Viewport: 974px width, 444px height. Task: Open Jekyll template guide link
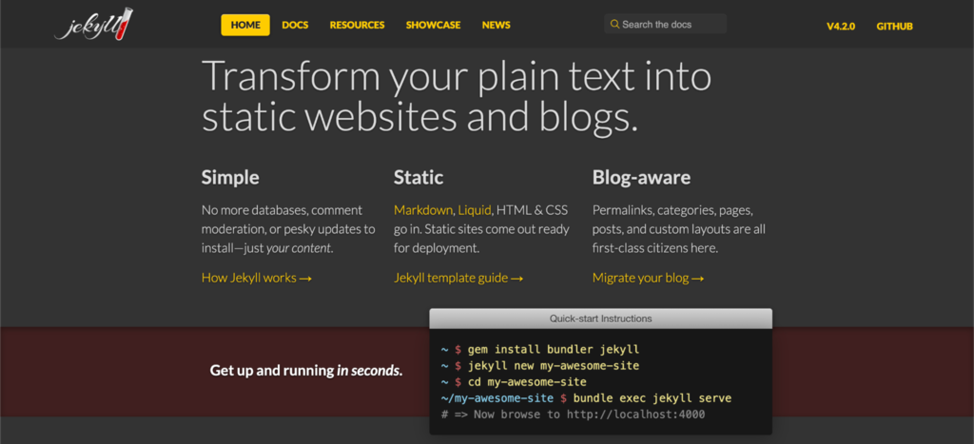[458, 278]
